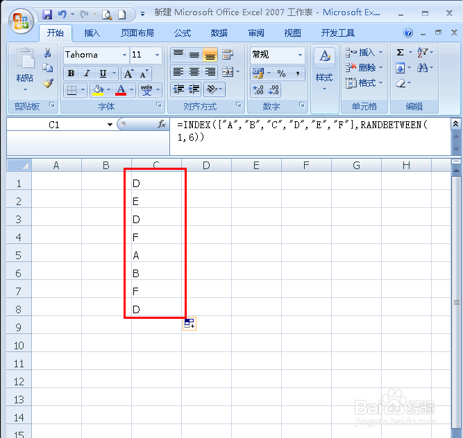Save the workbook from quick access toolbar

pyautogui.click(x=47, y=14)
